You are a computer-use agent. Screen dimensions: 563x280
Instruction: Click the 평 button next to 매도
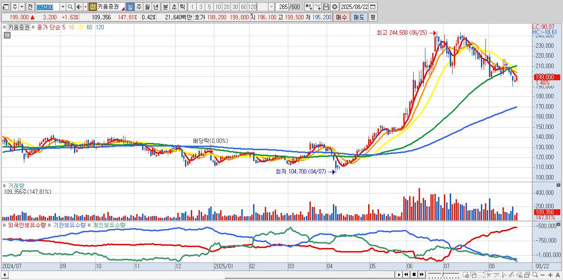373,17
